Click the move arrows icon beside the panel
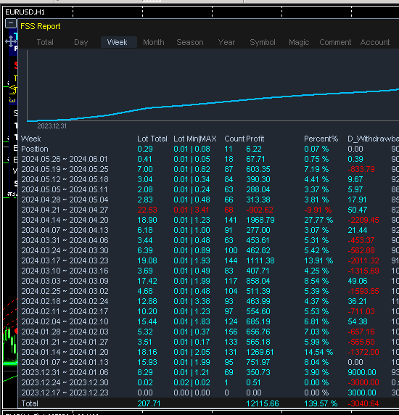 coord(11,41)
